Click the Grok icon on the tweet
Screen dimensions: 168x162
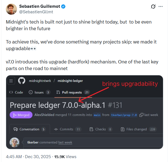coord(152,7)
